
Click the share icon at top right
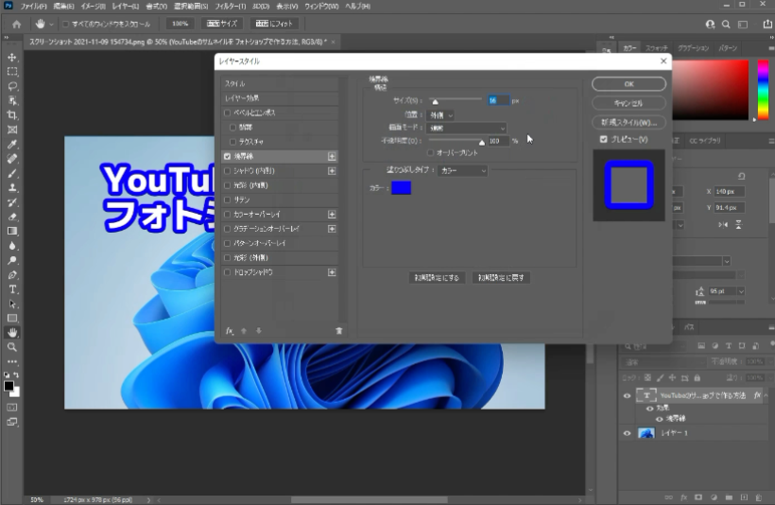tap(767, 24)
